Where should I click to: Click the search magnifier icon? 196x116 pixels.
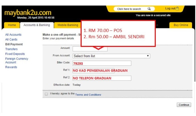click(149, 9)
